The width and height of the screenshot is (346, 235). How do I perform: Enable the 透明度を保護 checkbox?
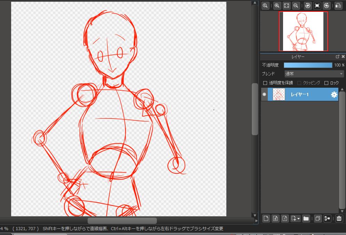(265, 83)
